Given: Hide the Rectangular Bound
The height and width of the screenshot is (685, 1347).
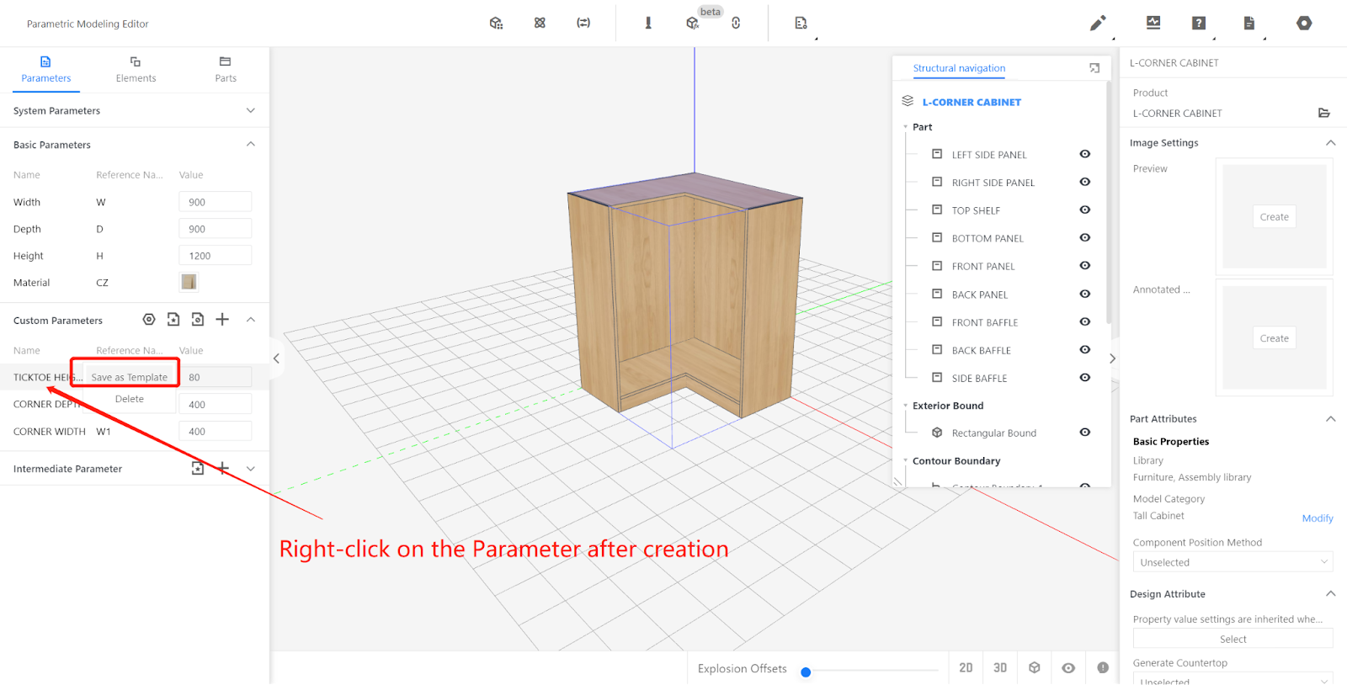Looking at the screenshot, I should click(1085, 433).
